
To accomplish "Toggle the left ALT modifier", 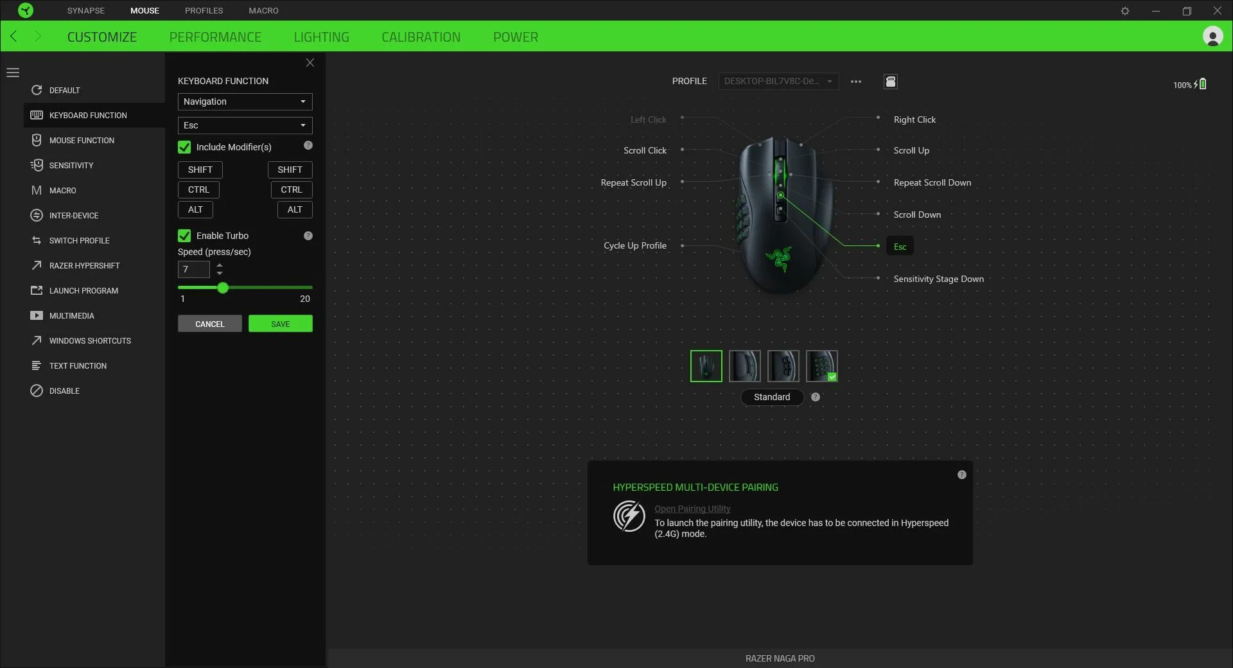I will click(x=196, y=209).
